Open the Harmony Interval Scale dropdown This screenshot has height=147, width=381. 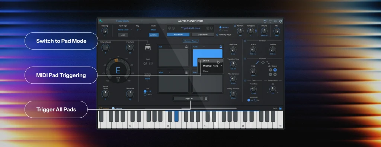(147, 80)
